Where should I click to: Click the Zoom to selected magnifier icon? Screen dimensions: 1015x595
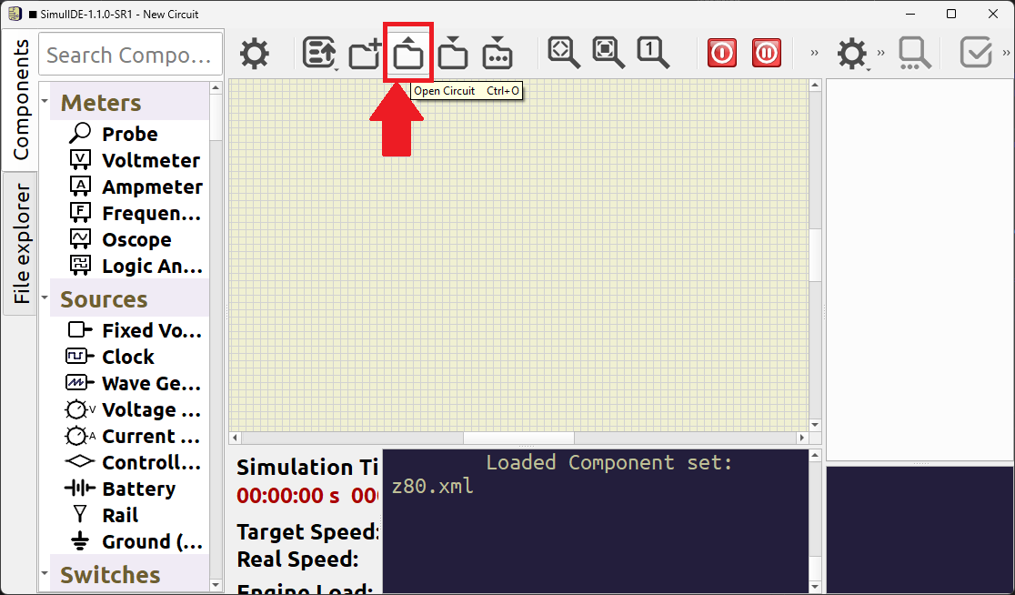pyautogui.click(x=608, y=53)
